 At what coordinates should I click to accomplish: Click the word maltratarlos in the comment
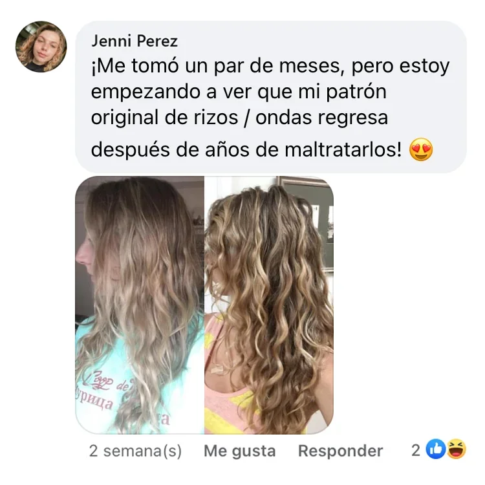343,150
